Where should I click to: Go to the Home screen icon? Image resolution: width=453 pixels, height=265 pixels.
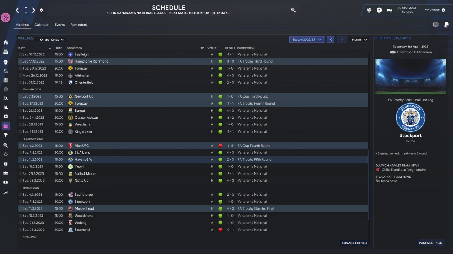6,42
